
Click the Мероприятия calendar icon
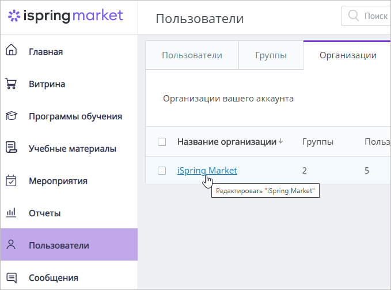click(11, 180)
